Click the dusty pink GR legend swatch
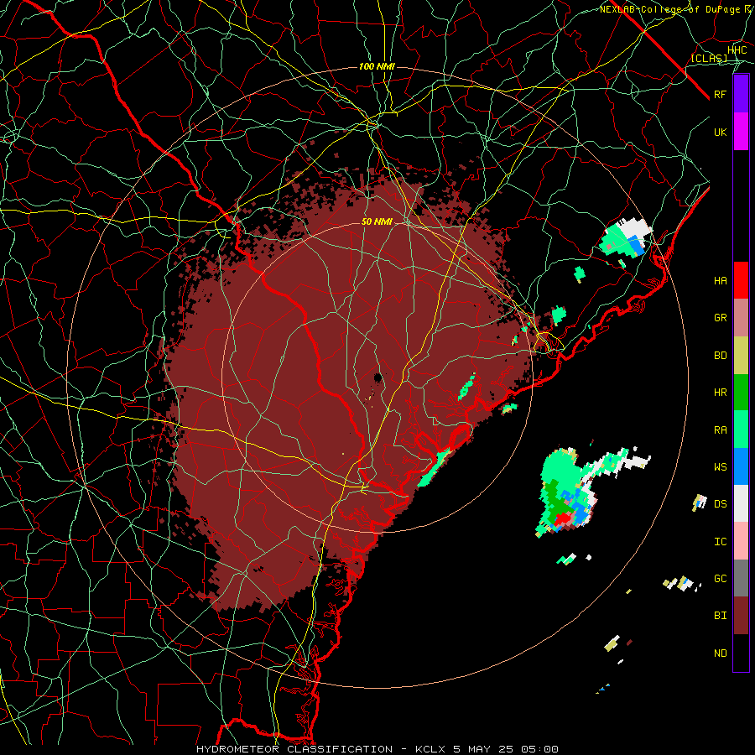This screenshot has width=755, height=755. (741, 318)
